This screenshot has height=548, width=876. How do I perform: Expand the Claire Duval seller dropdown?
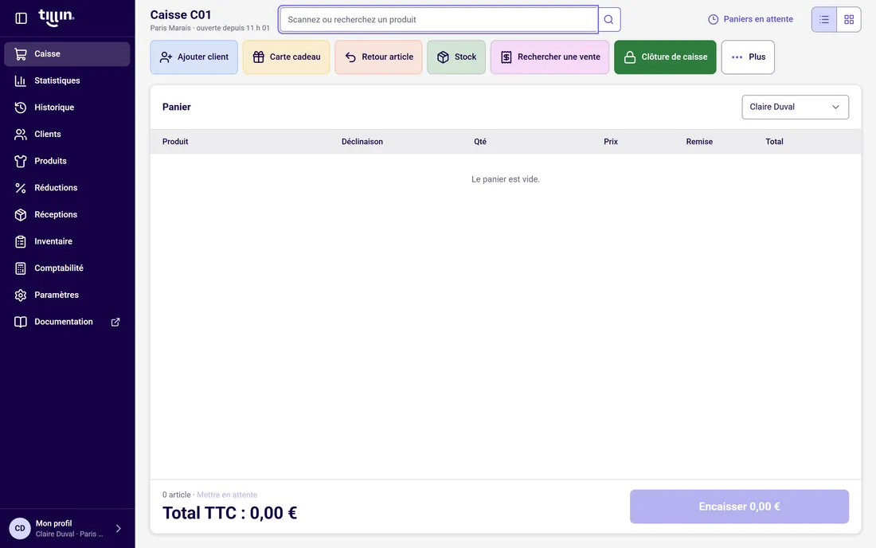click(x=795, y=107)
